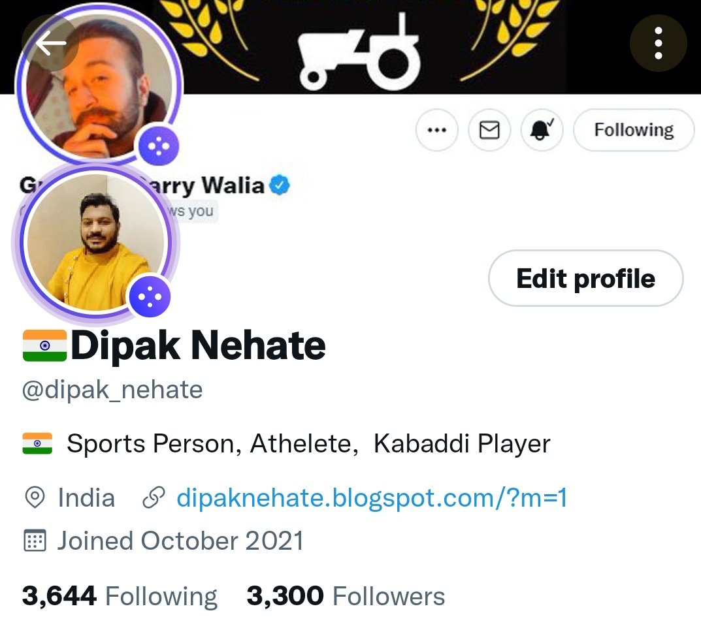Open Dipak Nehate's yellow-shirt profile picture
The image size is (701, 632).
pos(95,242)
